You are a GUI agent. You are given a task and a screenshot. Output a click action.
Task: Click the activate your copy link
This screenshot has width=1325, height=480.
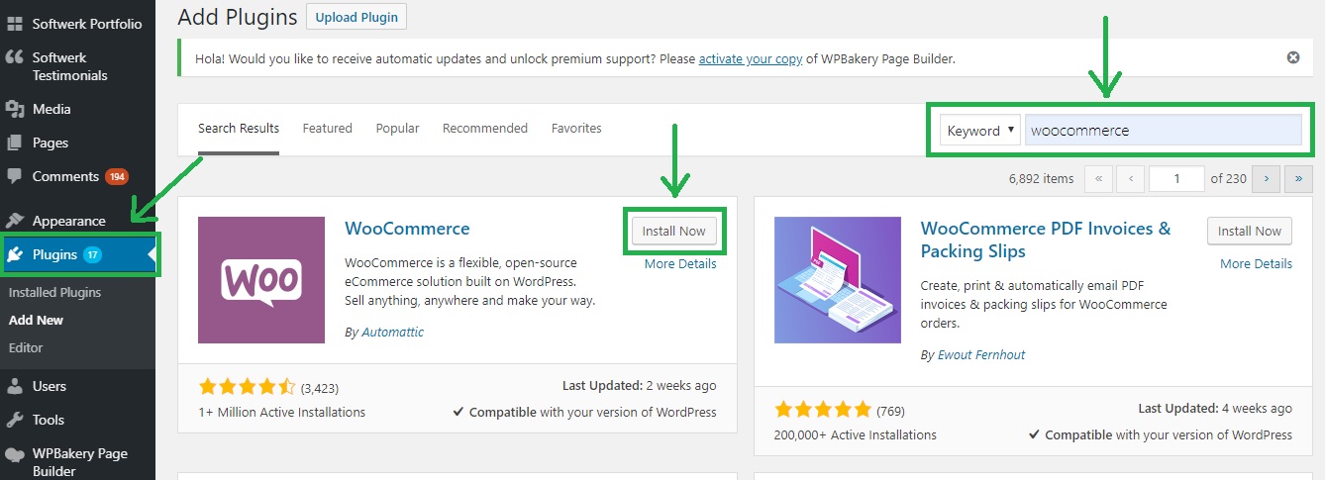750,58
